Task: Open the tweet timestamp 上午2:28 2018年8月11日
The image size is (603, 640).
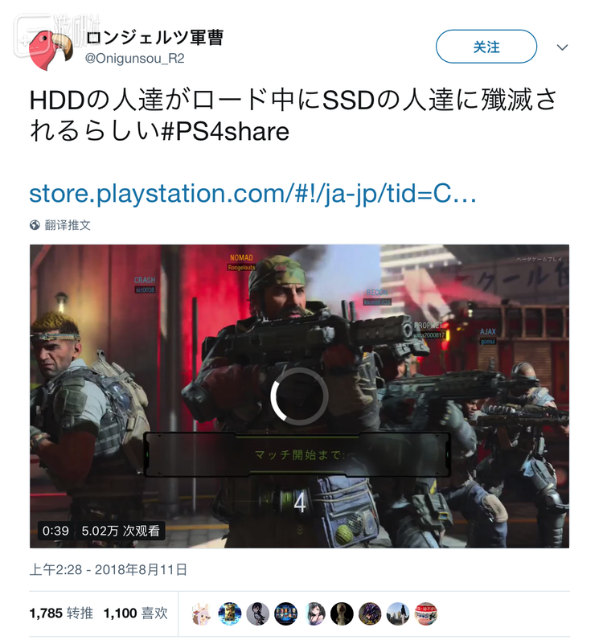Action: click(x=109, y=569)
